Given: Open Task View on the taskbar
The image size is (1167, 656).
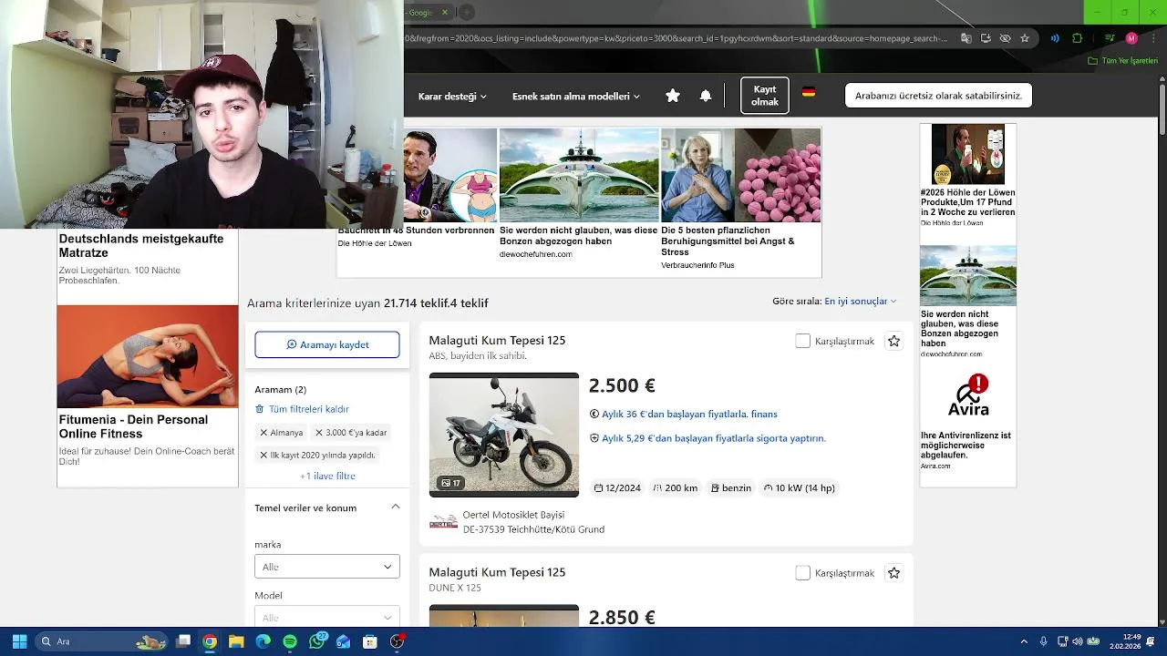Looking at the screenshot, I should coord(183,641).
